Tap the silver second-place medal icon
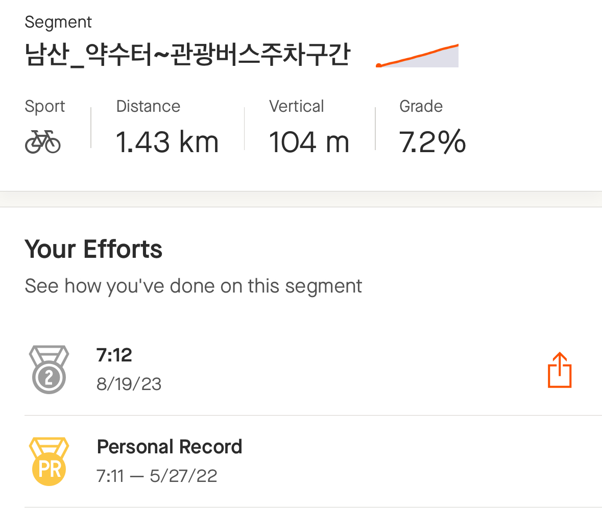 click(x=49, y=369)
